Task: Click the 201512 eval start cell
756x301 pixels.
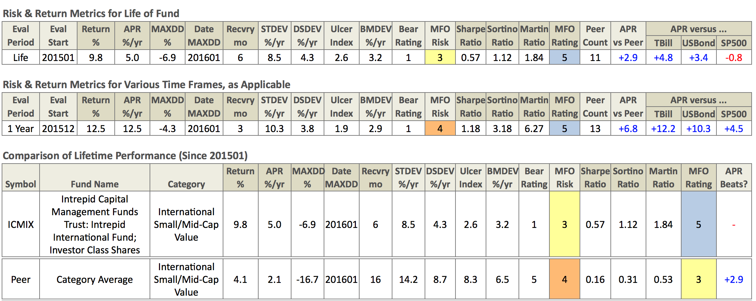Action: (x=58, y=128)
